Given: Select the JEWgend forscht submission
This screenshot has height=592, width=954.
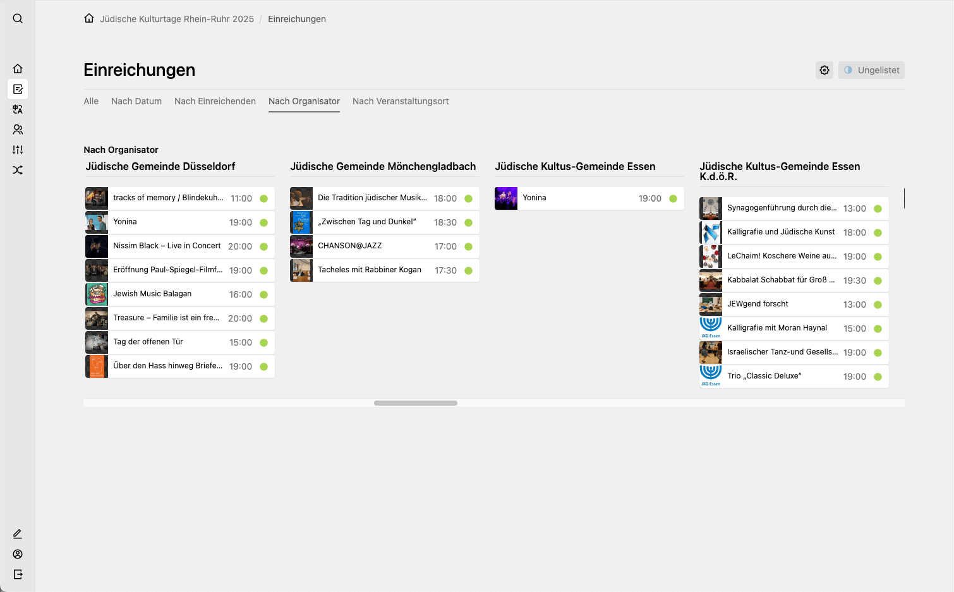Looking at the screenshot, I should click(794, 305).
